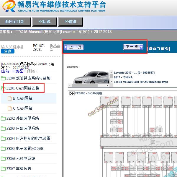Click the '2017 - *CHINA' line
Viewport: 177px width, 177px height.
coord(123,77)
